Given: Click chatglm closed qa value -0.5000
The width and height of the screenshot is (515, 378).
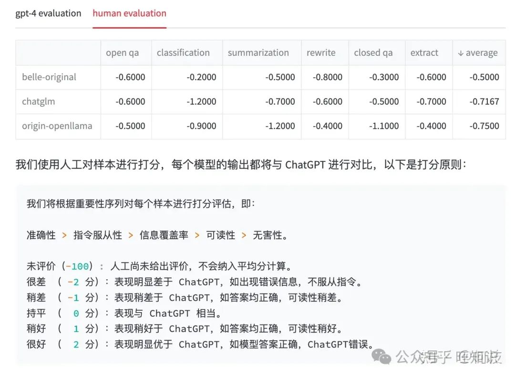Looking at the screenshot, I should 384,101.
